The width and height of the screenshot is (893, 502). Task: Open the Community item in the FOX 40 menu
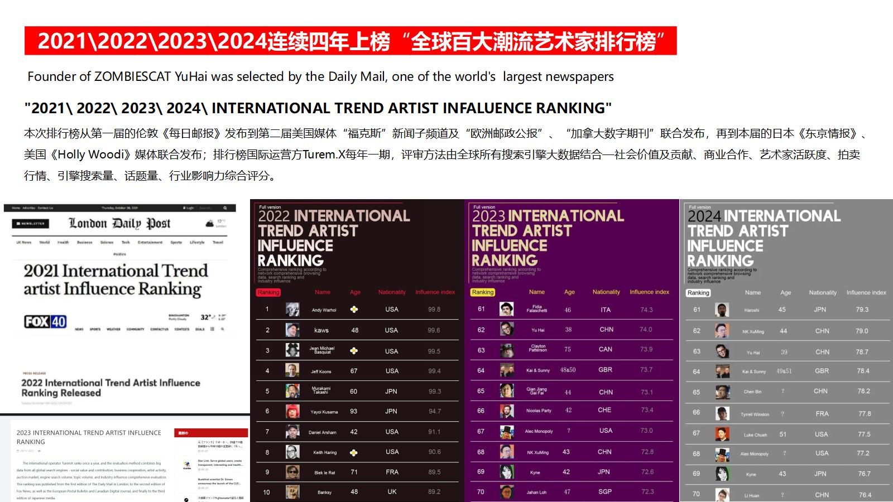pos(135,329)
